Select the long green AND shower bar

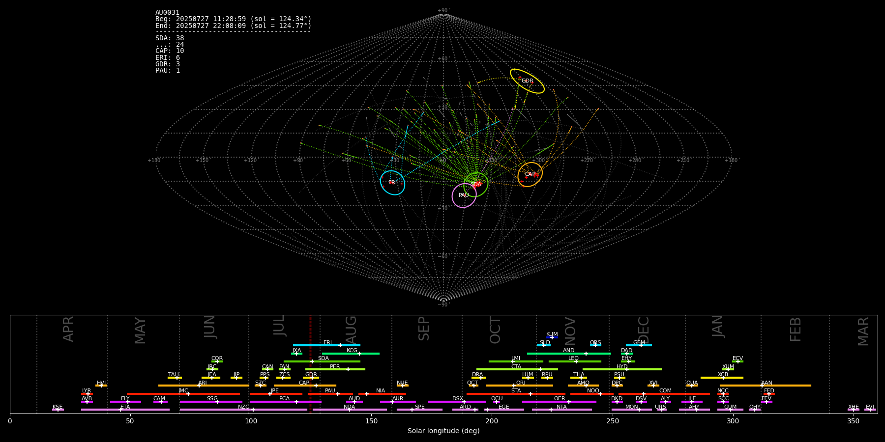(569, 354)
